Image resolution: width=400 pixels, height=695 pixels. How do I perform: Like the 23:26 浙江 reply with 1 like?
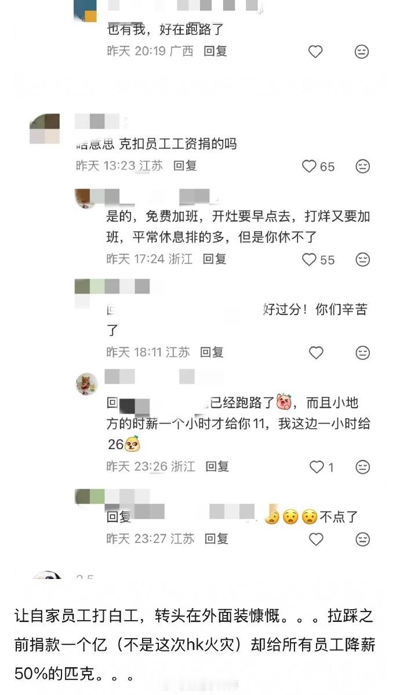click(x=317, y=467)
